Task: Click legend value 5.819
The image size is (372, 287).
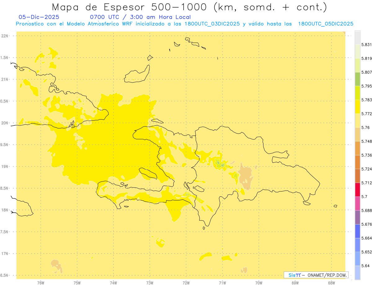Action: click(366, 59)
